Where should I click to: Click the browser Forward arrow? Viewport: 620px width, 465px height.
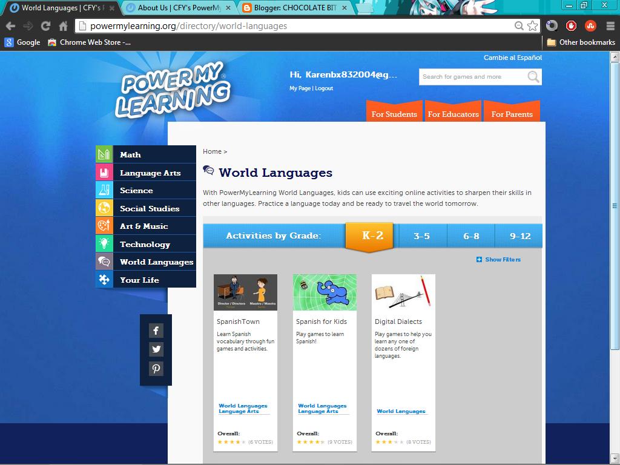pyautogui.click(x=28, y=26)
